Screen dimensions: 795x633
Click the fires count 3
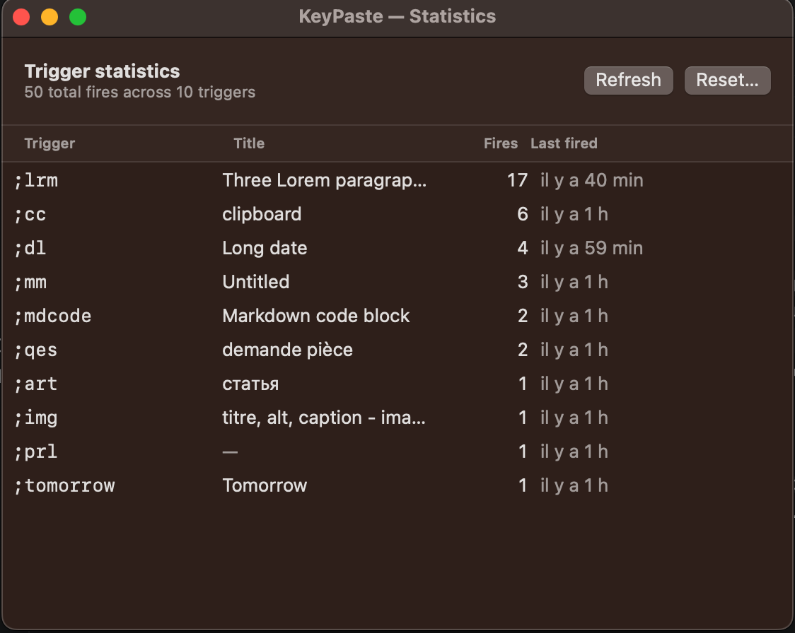tap(522, 282)
